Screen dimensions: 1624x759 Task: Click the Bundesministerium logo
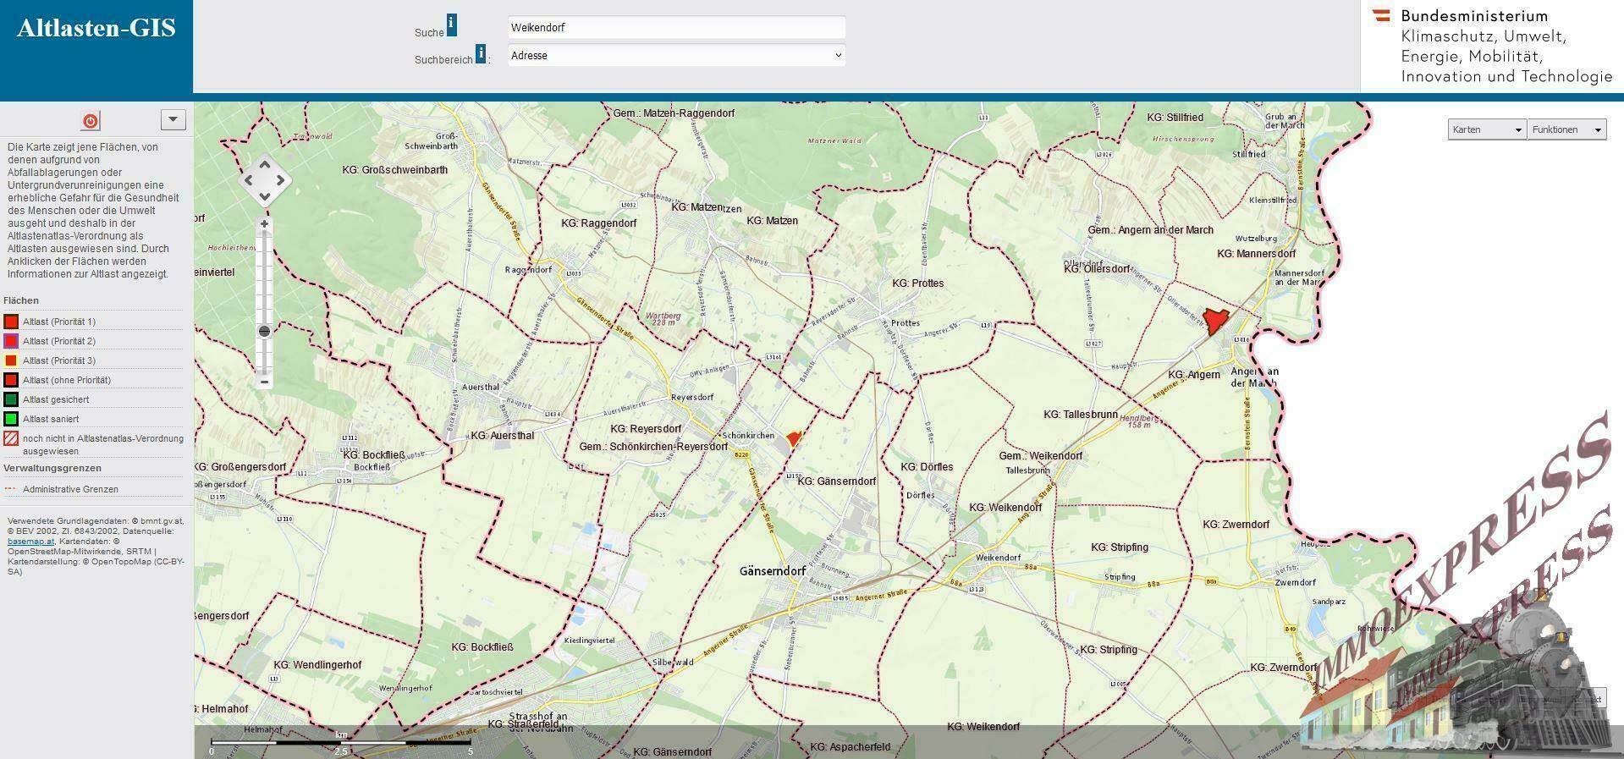coord(1492,46)
